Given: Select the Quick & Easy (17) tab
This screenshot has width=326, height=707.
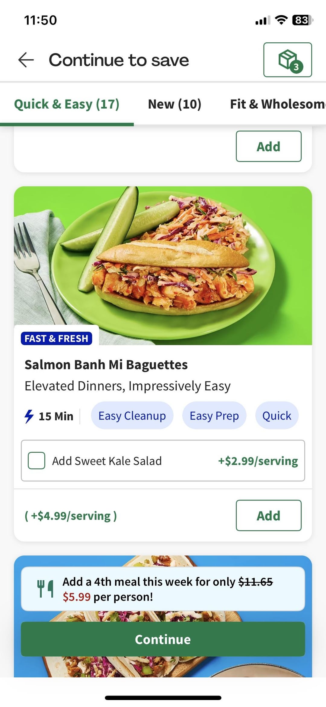Looking at the screenshot, I should 67,104.
